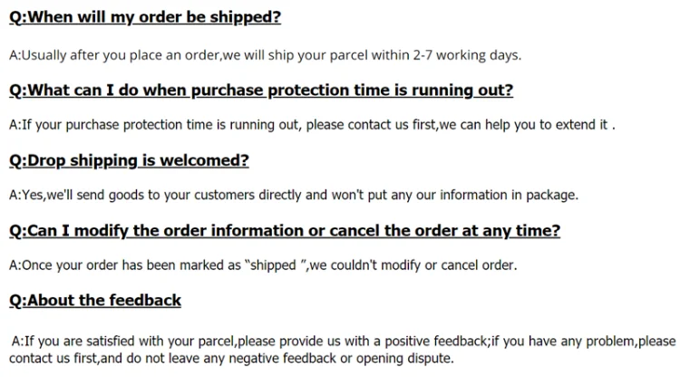Click the "When will my order be shipped?" question
The width and height of the screenshot is (680, 377).
(x=145, y=18)
